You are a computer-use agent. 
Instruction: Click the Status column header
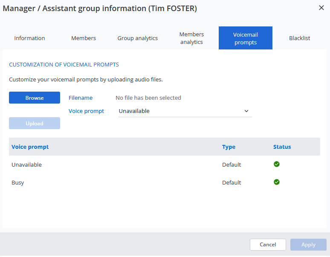coord(282,147)
